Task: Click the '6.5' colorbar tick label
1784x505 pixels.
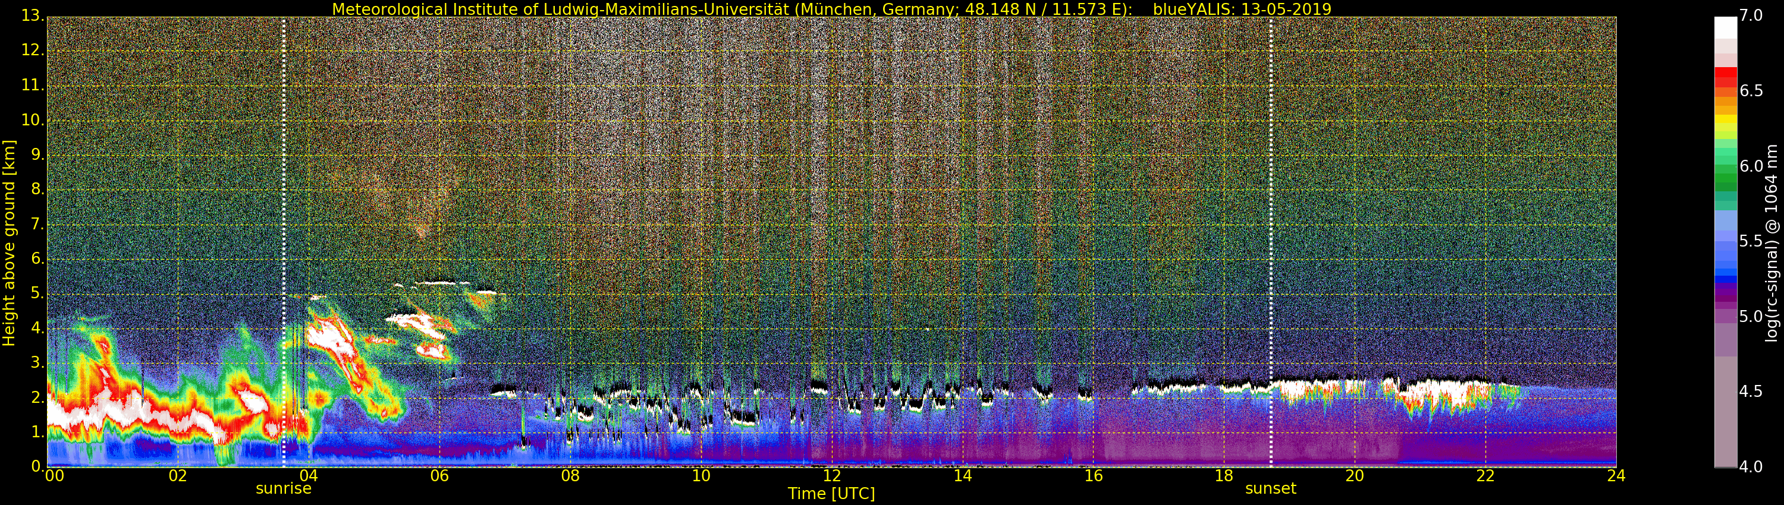Action: (1751, 91)
